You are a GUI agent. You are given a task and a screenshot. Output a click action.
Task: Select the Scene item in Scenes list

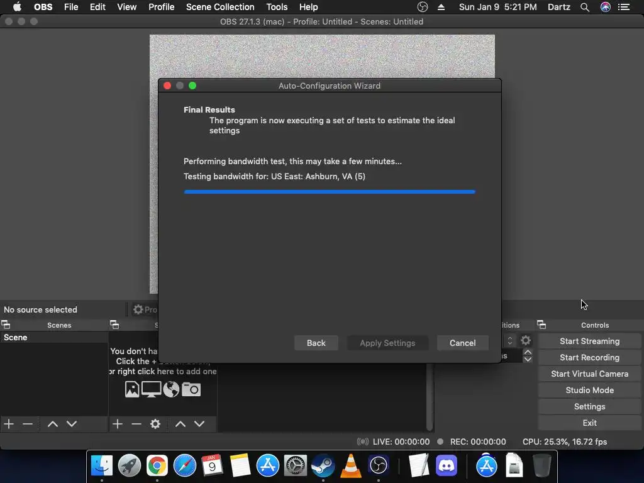pyautogui.click(x=54, y=337)
